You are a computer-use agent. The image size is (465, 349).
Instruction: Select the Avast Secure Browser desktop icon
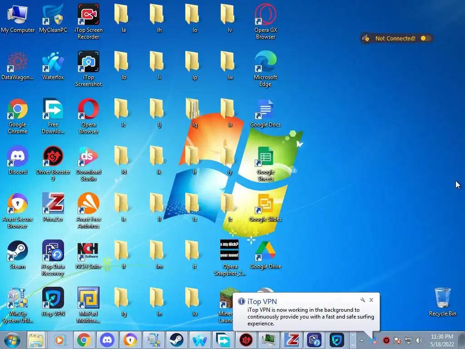(x=18, y=210)
